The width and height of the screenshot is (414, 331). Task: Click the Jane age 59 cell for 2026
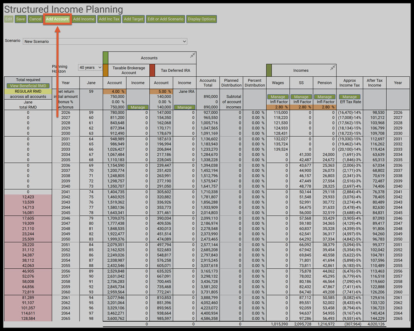91,113
